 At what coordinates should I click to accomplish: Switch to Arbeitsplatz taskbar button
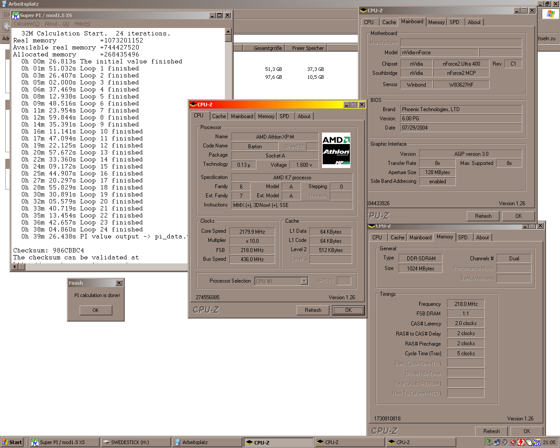[207, 442]
